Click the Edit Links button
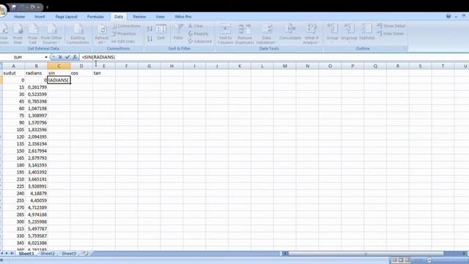 click(x=123, y=42)
